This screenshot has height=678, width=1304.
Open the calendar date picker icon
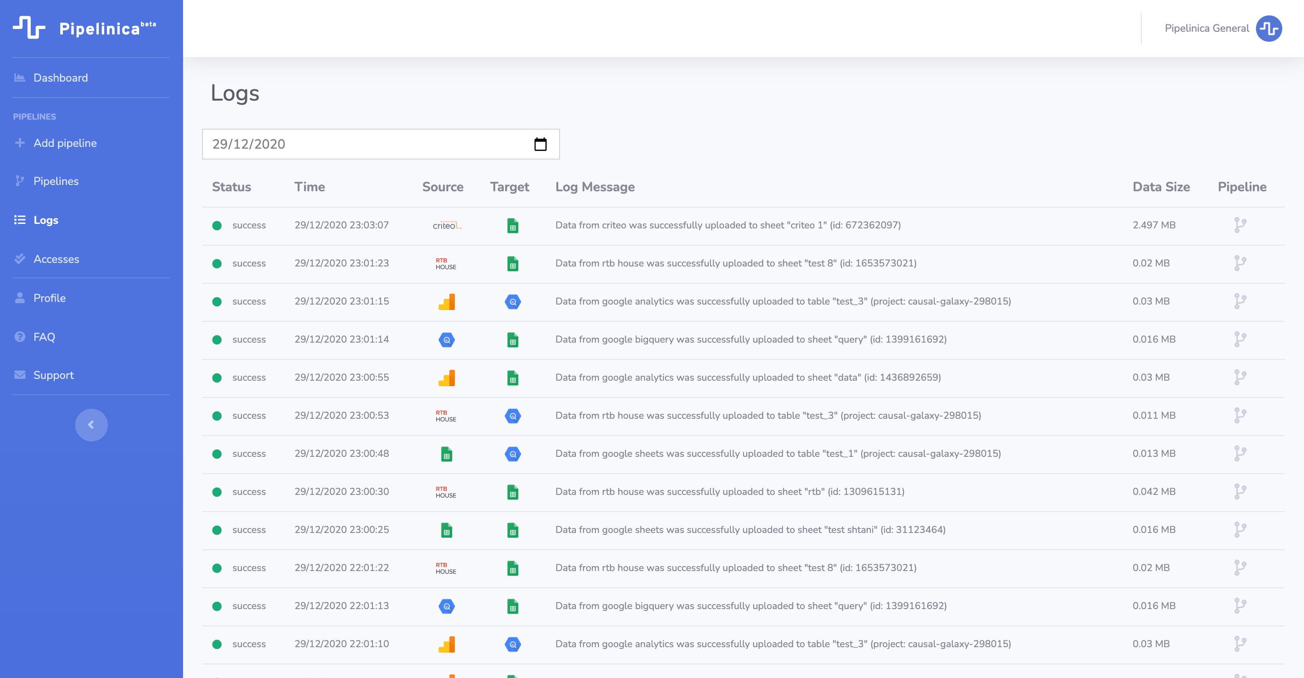[x=540, y=144]
